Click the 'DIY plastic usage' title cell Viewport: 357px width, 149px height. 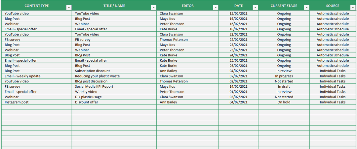click(x=88, y=97)
